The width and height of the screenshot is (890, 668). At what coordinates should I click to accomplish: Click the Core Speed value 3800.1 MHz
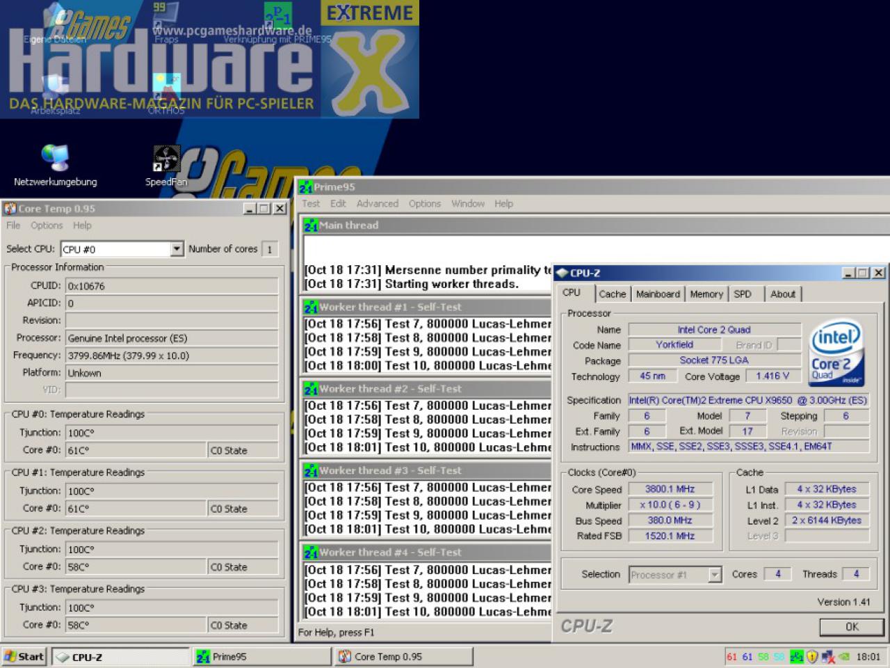point(670,489)
